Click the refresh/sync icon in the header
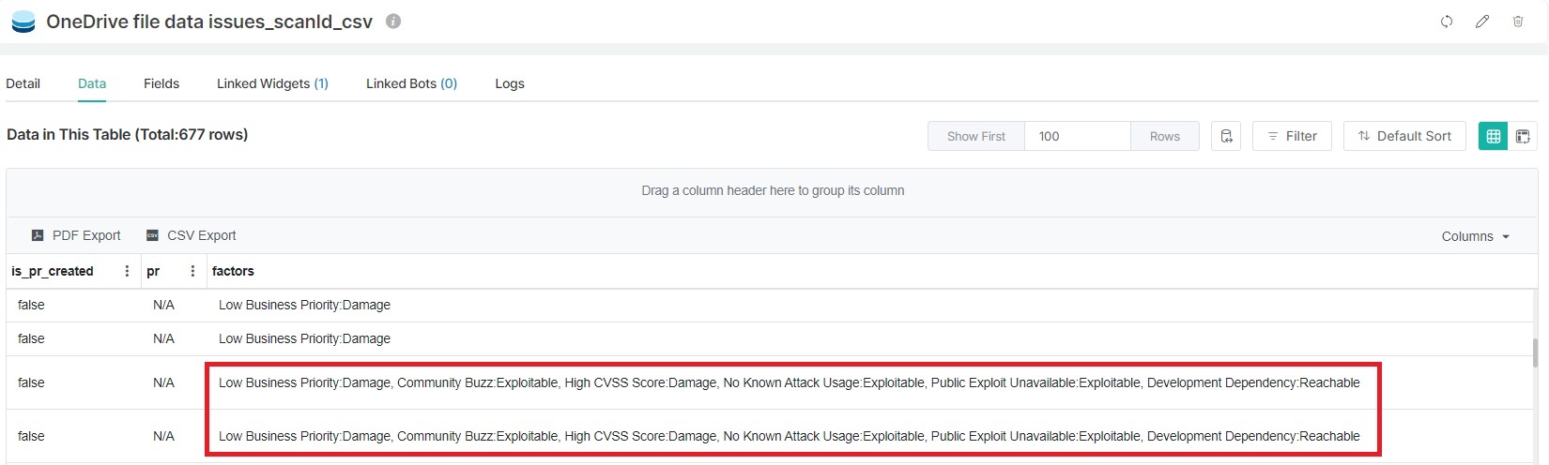 click(x=1447, y=22)
